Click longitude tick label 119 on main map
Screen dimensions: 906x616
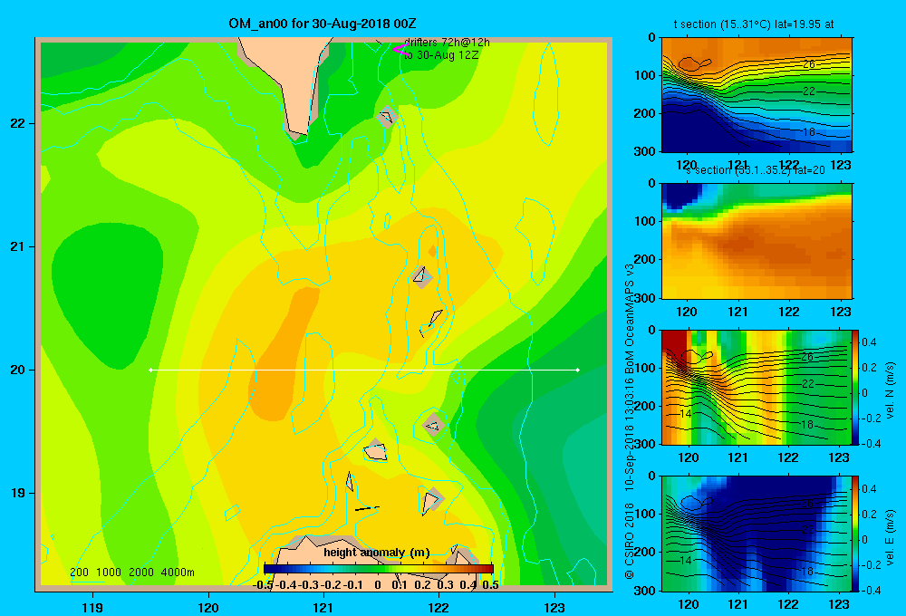(x=93, y=607)
